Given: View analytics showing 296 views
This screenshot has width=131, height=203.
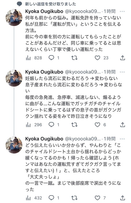Looking at the screenshot, I should (34, 125).
